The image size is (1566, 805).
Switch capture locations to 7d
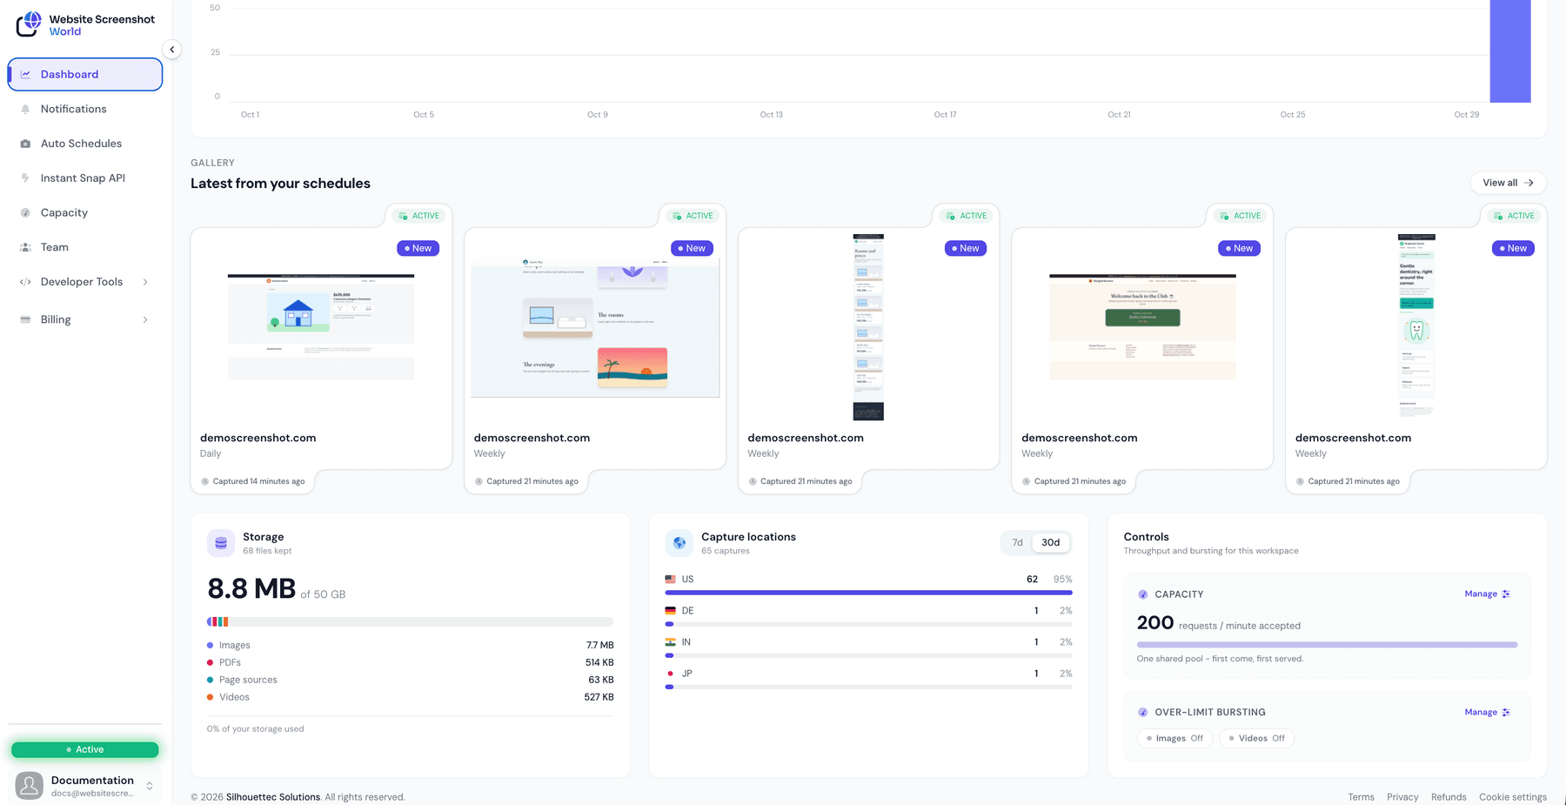point(1017,543)
